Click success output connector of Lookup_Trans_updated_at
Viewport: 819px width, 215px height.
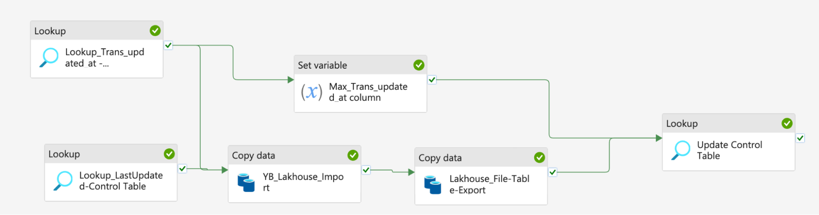click(x=168, y=45)
